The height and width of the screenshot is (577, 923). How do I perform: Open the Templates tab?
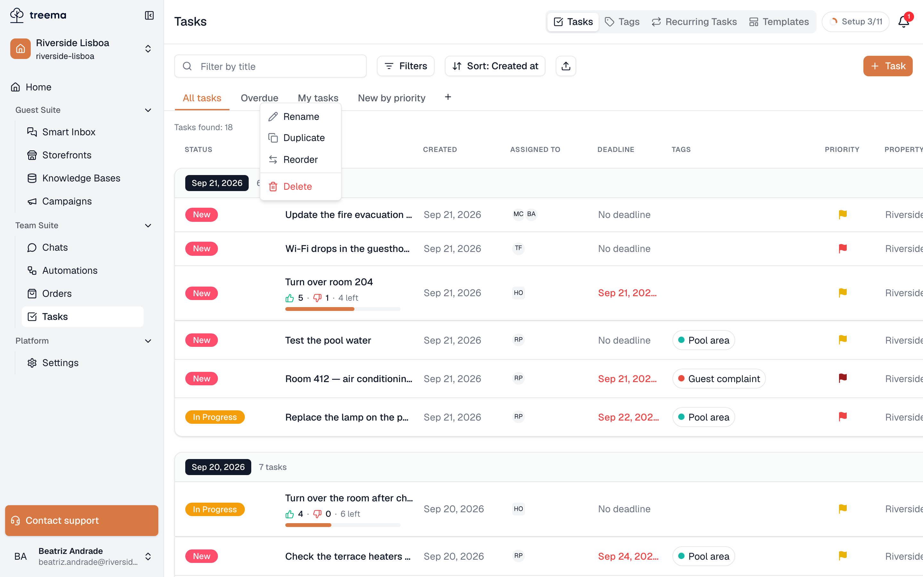coord(779,22)
